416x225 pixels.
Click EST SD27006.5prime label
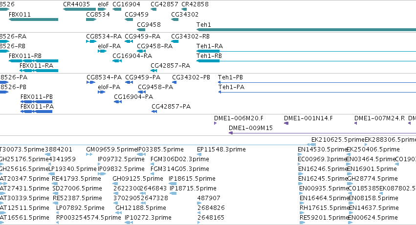(x=77, y=189)
